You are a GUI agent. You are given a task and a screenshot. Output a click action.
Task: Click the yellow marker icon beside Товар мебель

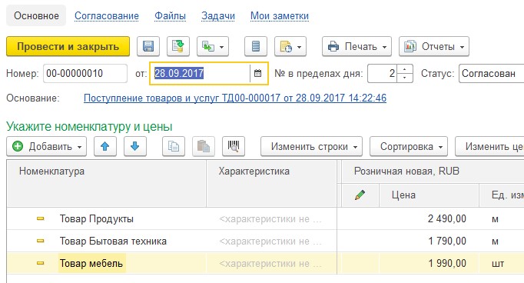40,263
